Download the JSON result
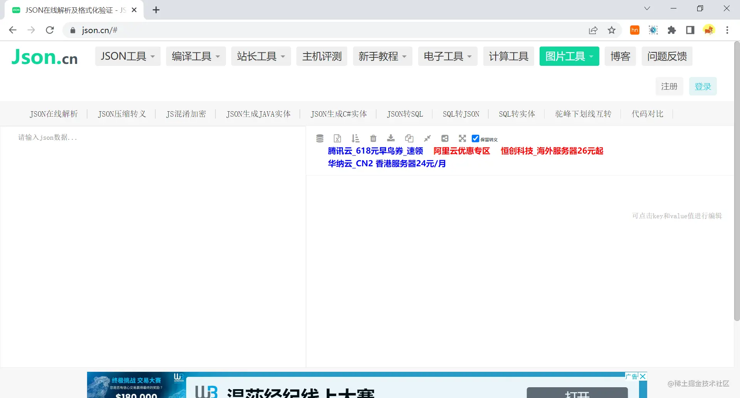The image size is (740, 398). [x=391, y=138]
